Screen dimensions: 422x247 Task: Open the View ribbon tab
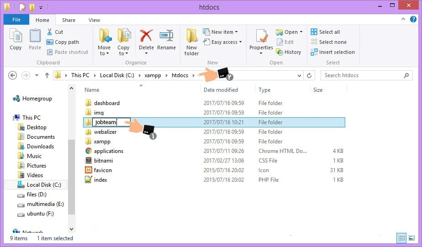point(95,20)
